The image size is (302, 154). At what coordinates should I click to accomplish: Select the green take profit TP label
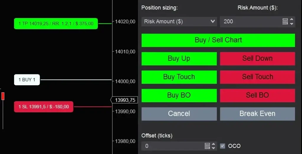click(56, 23)
